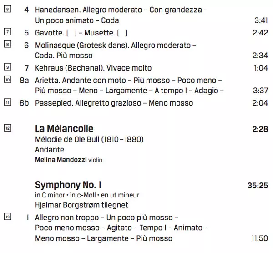
Task: Click the boxed track number 9 icon
Action: click(6, 67)
